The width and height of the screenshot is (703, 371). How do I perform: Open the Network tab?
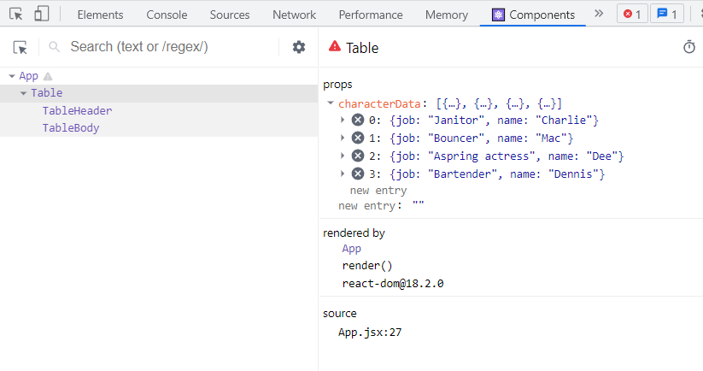pos(294,15)
